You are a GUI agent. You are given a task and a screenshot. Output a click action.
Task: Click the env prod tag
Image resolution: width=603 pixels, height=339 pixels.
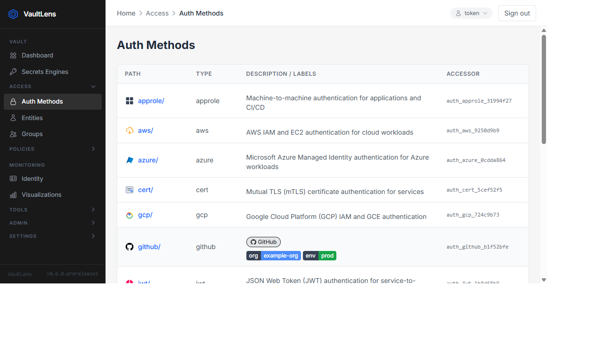(319, 256)
